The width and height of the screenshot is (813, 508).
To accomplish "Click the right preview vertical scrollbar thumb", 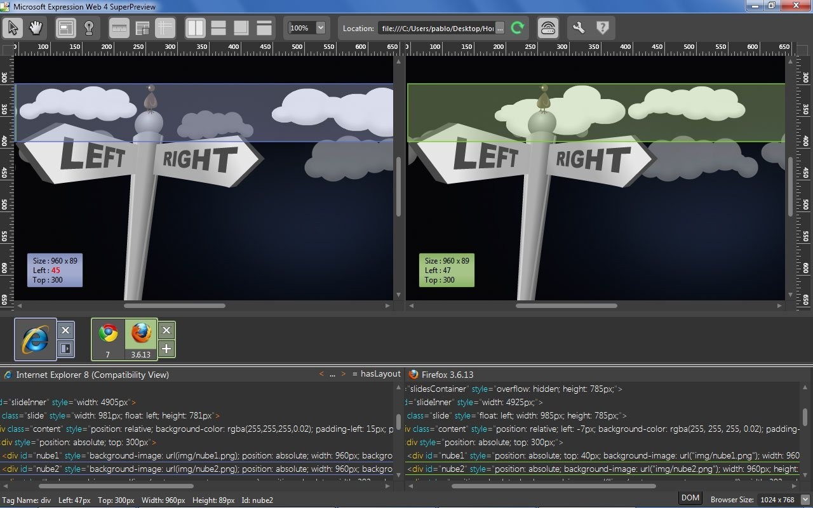I will pyautogui.click(x=790, y=187).
